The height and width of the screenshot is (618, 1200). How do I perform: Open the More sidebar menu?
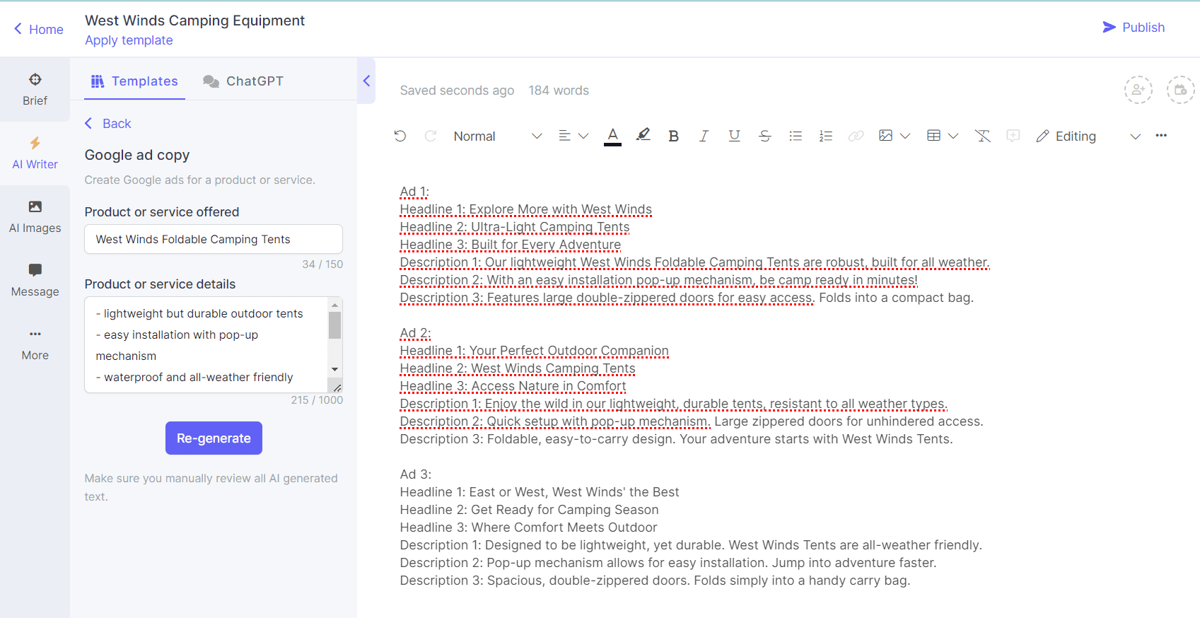tap(35, 344)
